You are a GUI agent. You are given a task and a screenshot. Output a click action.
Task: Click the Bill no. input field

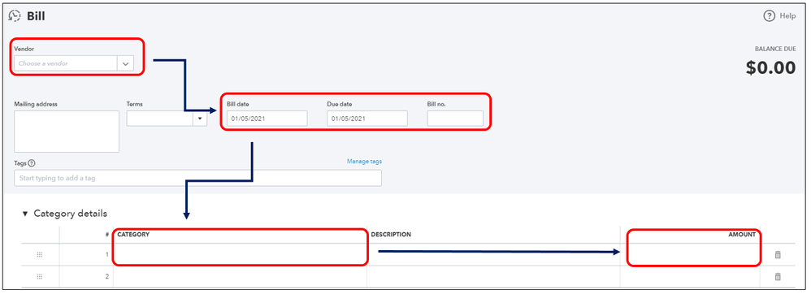click(x=455, y=119)
